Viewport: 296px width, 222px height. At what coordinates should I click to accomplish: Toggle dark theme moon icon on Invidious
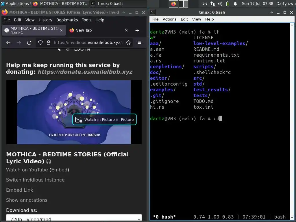[x=60, y=49]
